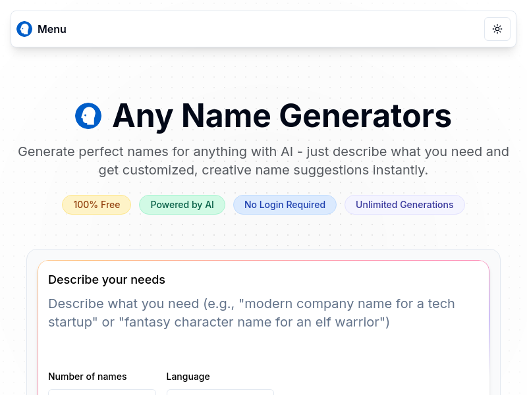Click the Any Name Generators heading
Screen dimensions: 527x395
[x=282, y=116]
